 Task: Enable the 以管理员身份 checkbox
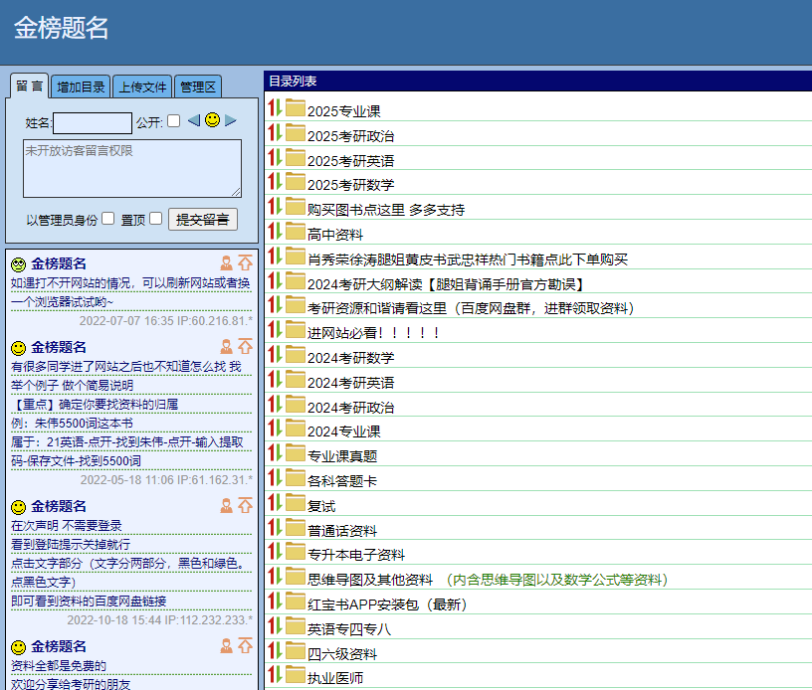click(x=108, y=219)
